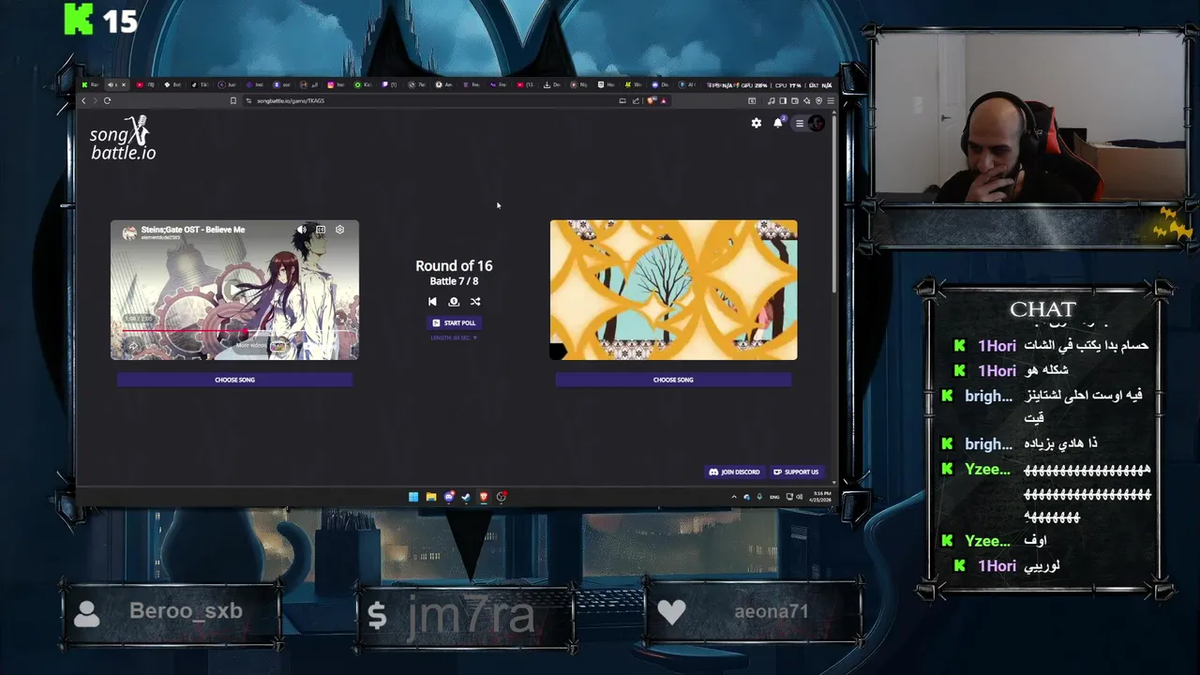Image resolution: width=1200 pixels, height=675 pixels.
Task: Click the Steins;Gate OST - Believe Me title
Action: pyautogui.click(x=193, y=230)
